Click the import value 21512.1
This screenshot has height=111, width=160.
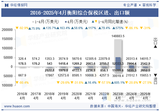[132, 75]
